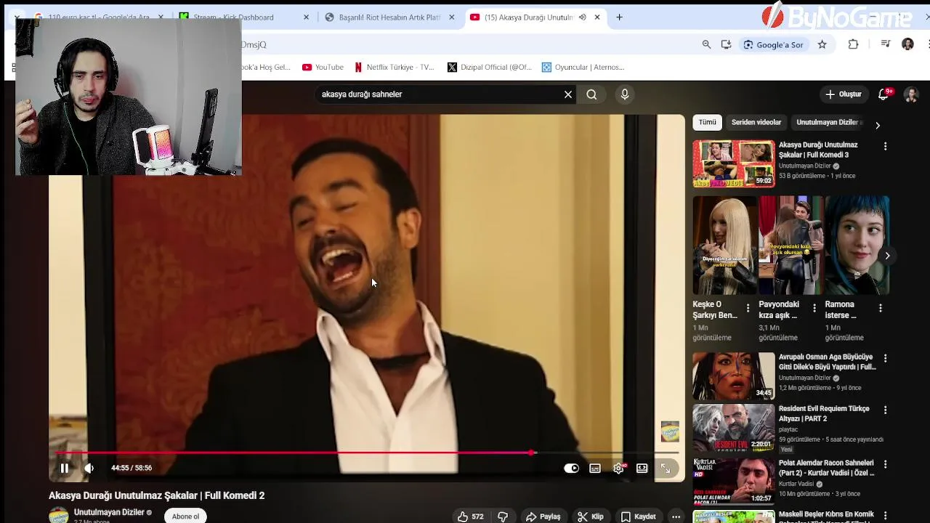Viewport: 930px width, 523px height.
Task: Open the Dizipal Official bookmark
Action: tap(490, 67)
